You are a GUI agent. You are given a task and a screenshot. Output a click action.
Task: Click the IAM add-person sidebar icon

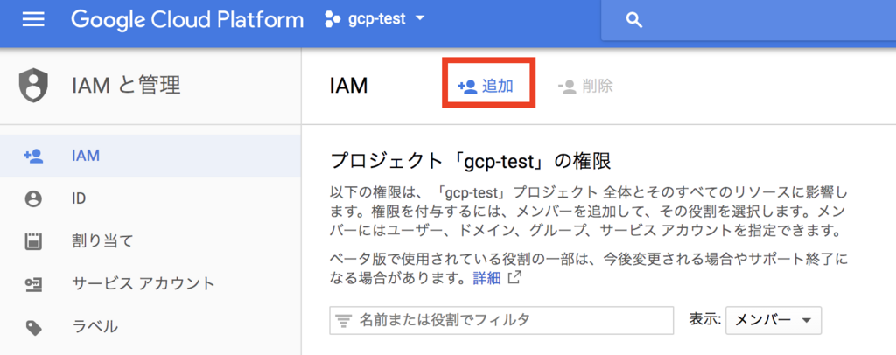33,156
